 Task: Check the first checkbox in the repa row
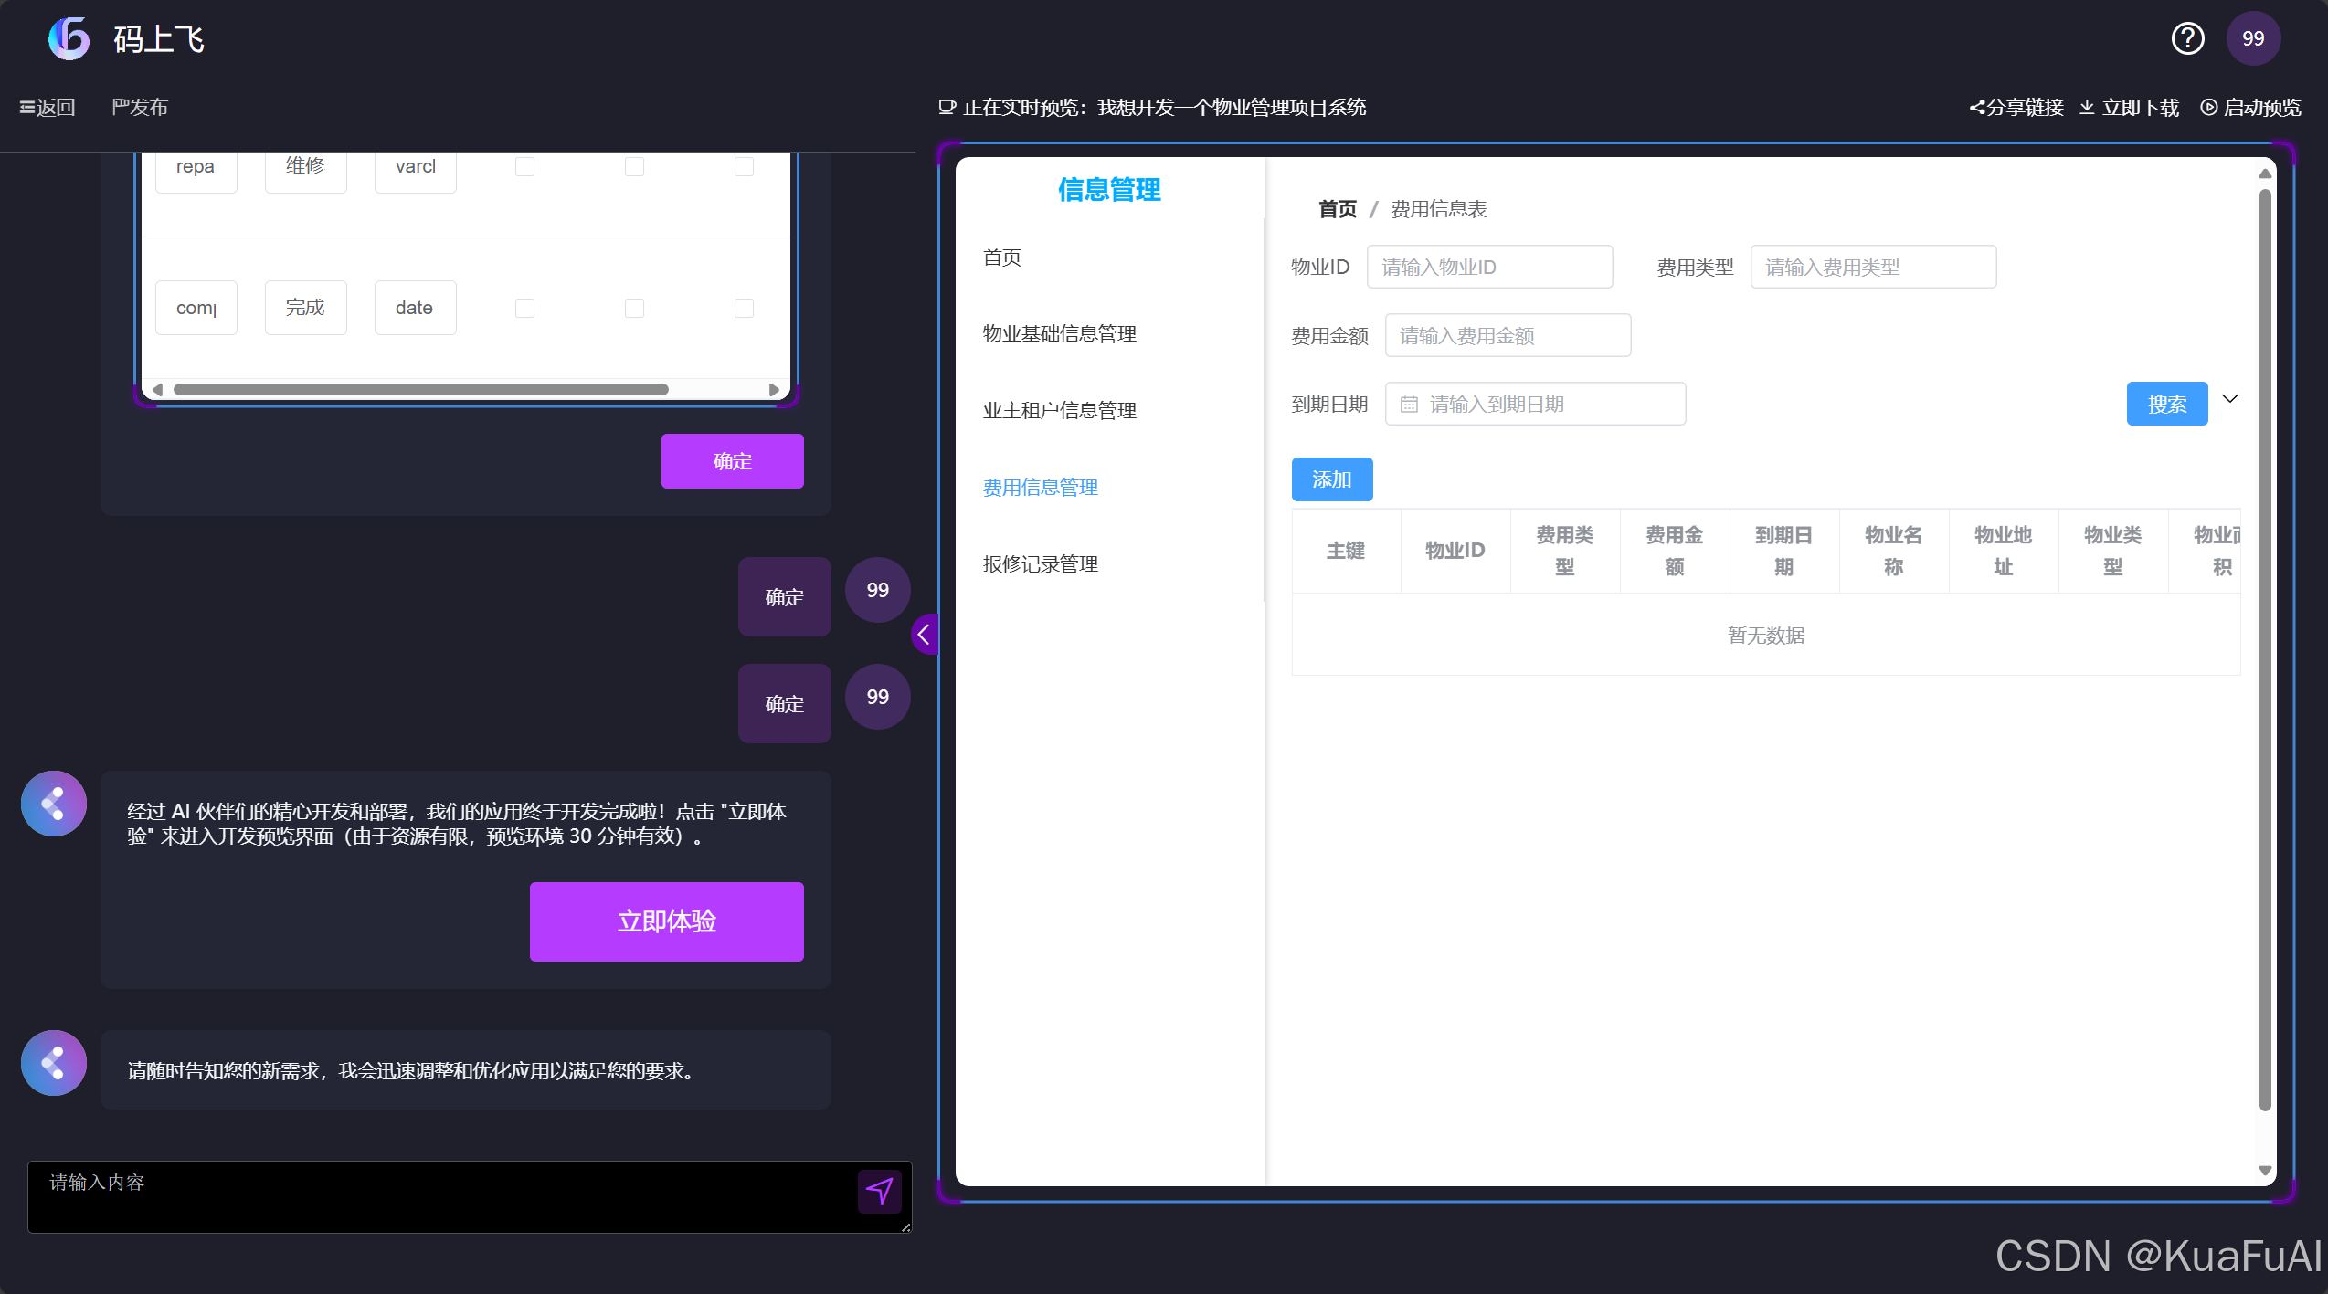pyautogui.click(x=524, y=166)
